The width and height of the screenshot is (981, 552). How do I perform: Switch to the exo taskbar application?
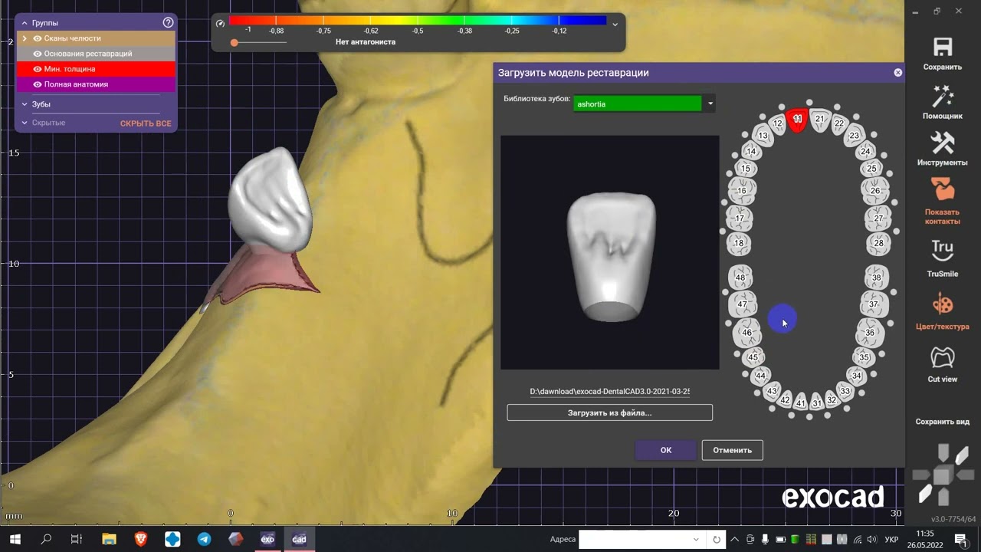pos(267,539)
